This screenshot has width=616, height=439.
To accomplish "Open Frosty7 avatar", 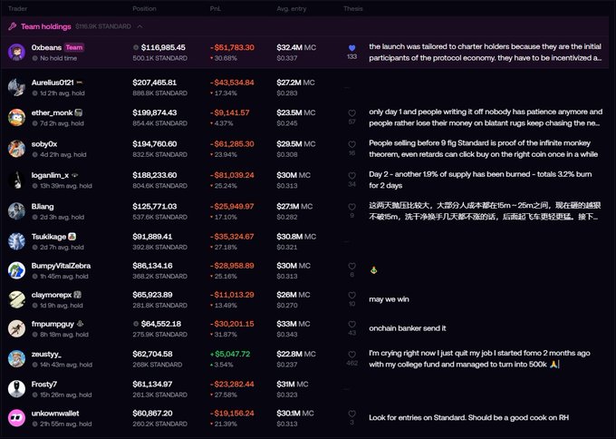I will [16, 388].
